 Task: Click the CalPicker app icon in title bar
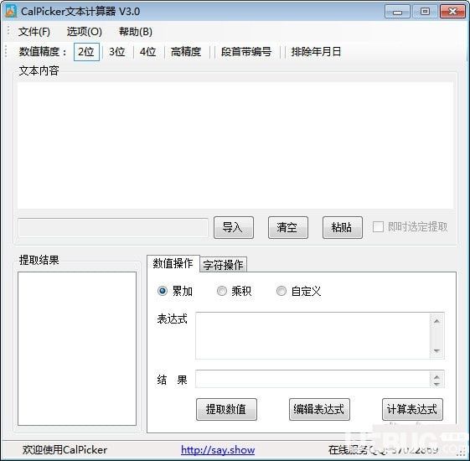click(x=11, y=11)
